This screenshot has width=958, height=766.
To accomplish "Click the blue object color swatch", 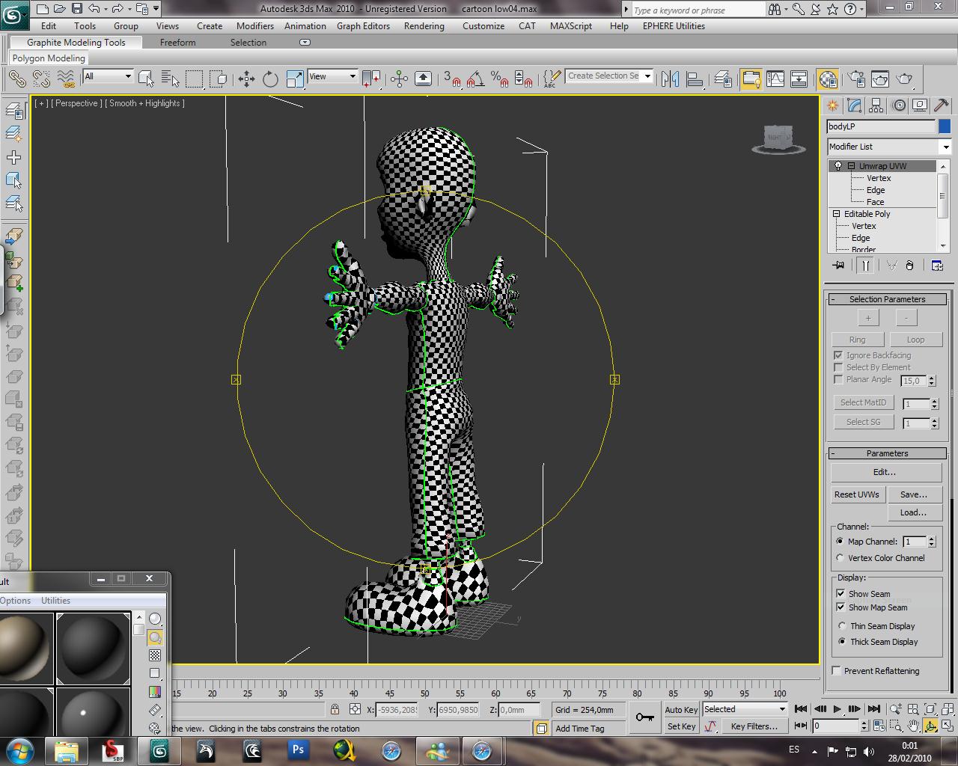I will 945,126.
